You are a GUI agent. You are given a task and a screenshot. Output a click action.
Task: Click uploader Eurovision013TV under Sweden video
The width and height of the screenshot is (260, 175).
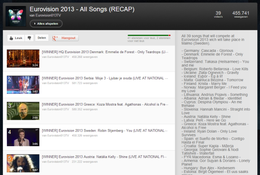(58, 136)
